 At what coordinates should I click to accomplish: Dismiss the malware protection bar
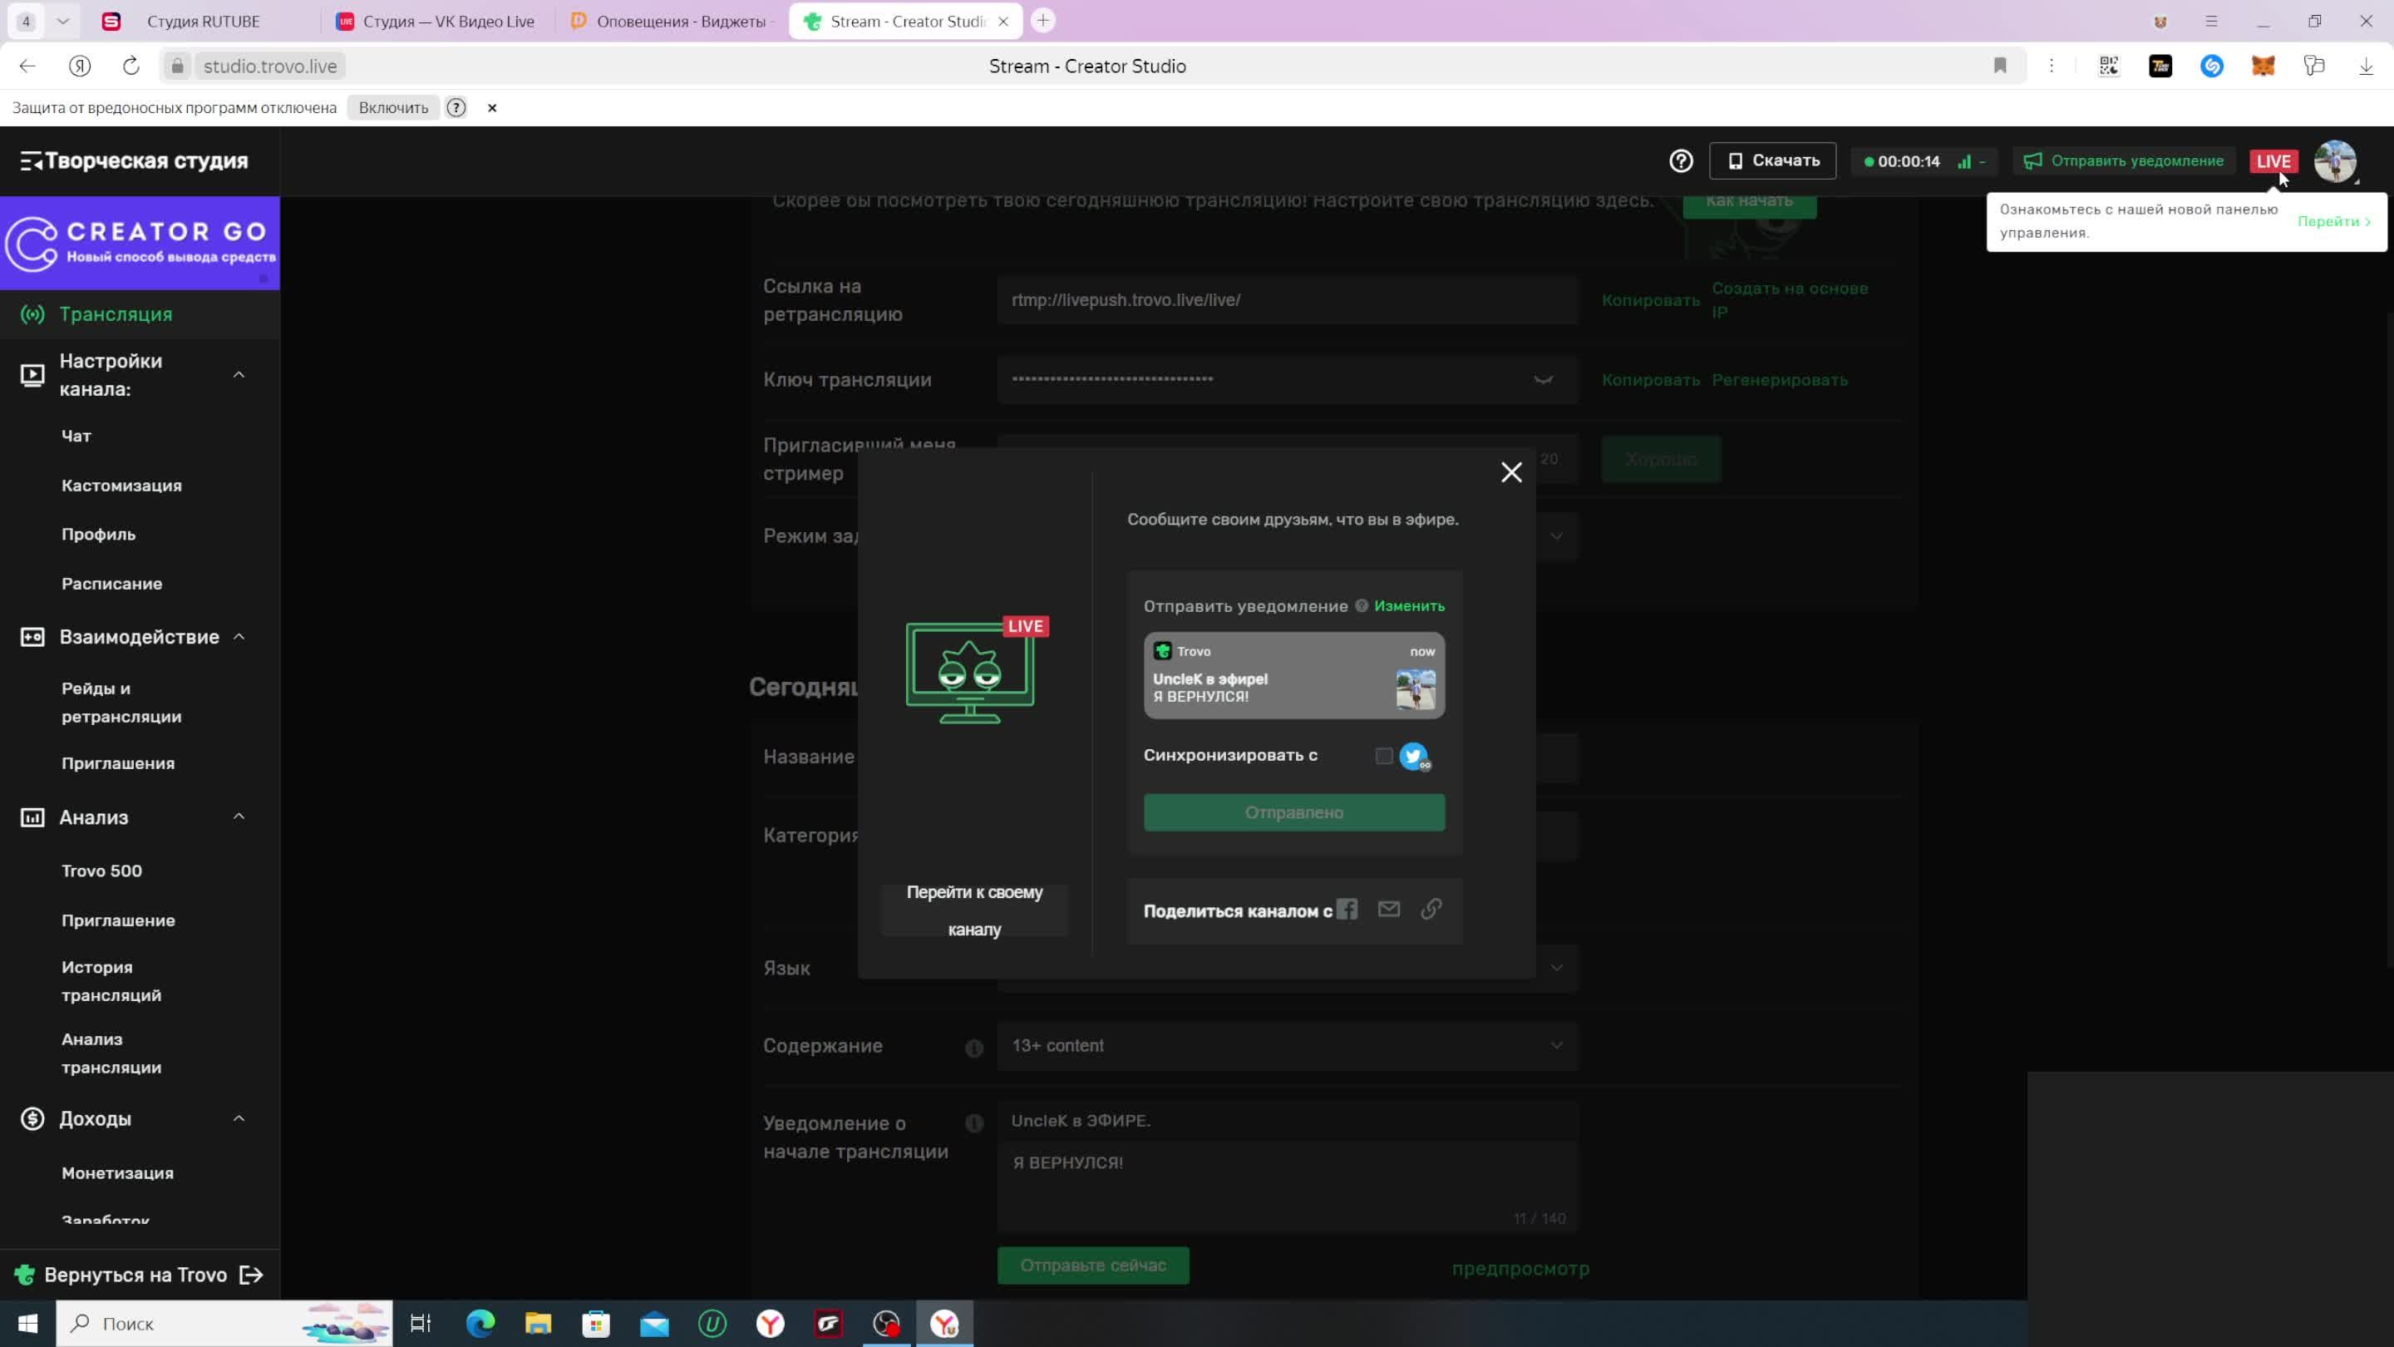pos(491,108)
